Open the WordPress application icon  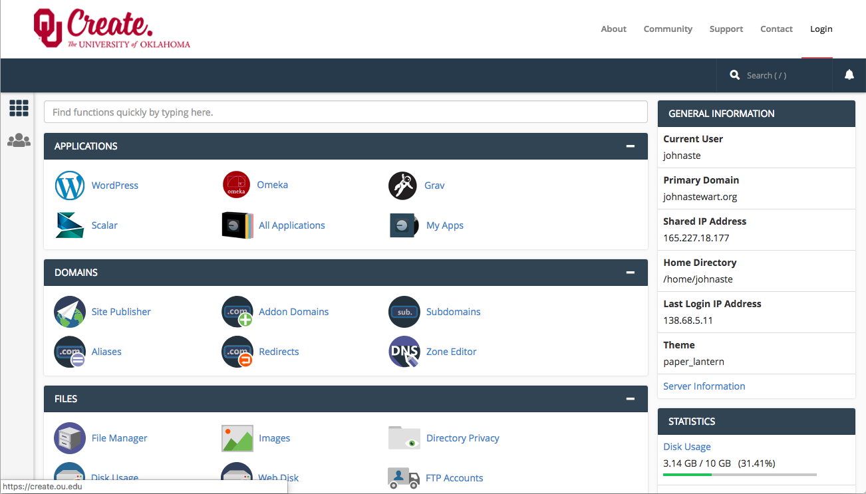coord(70,185)
